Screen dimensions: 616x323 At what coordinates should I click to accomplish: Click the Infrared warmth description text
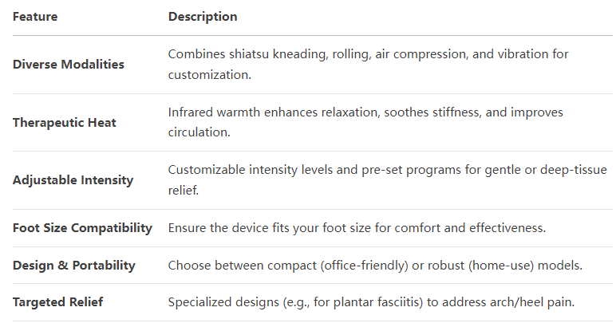click(x=365, y=122)
